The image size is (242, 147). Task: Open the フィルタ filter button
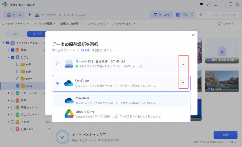coord(161,15)
